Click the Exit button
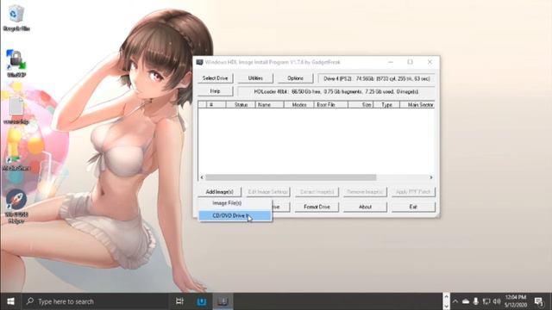Viewport: 552px width, 310px height. [413, 207]
